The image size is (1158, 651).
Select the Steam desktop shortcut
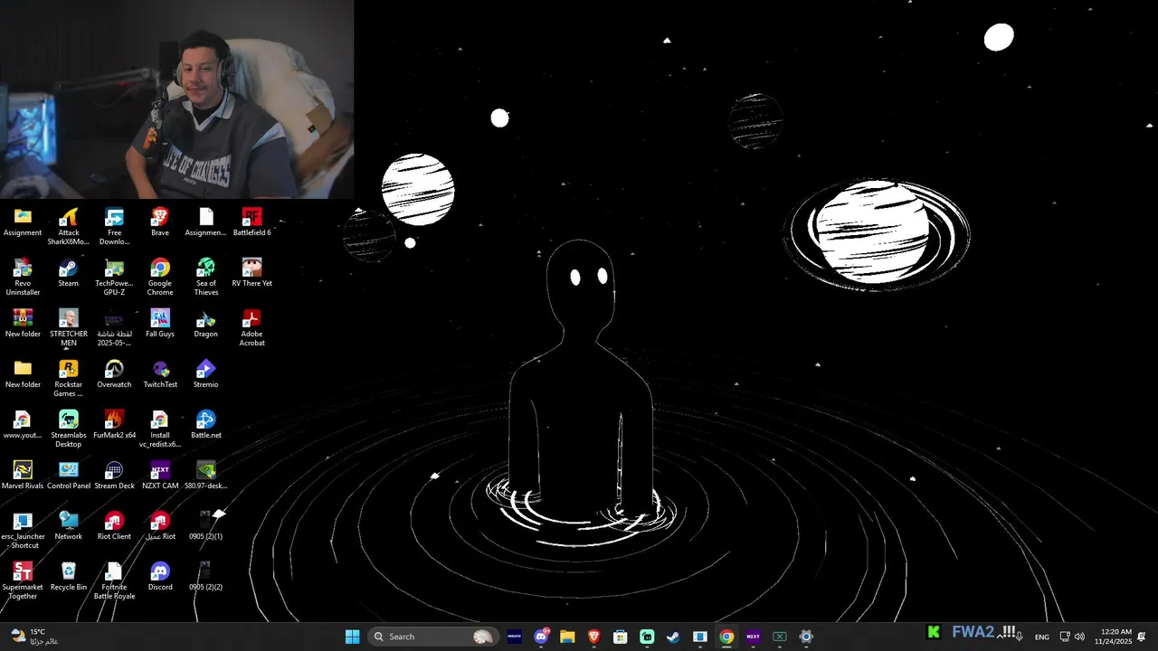coord(69,273)
